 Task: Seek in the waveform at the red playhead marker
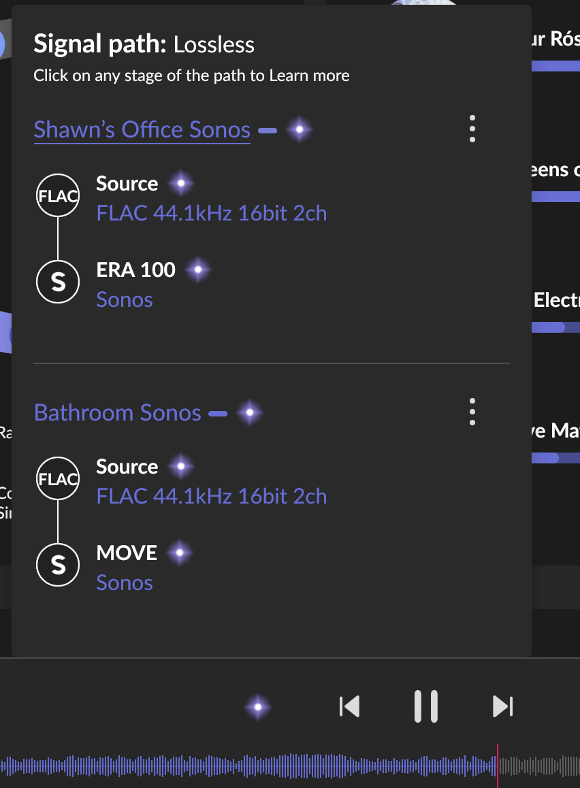[498, 766]
